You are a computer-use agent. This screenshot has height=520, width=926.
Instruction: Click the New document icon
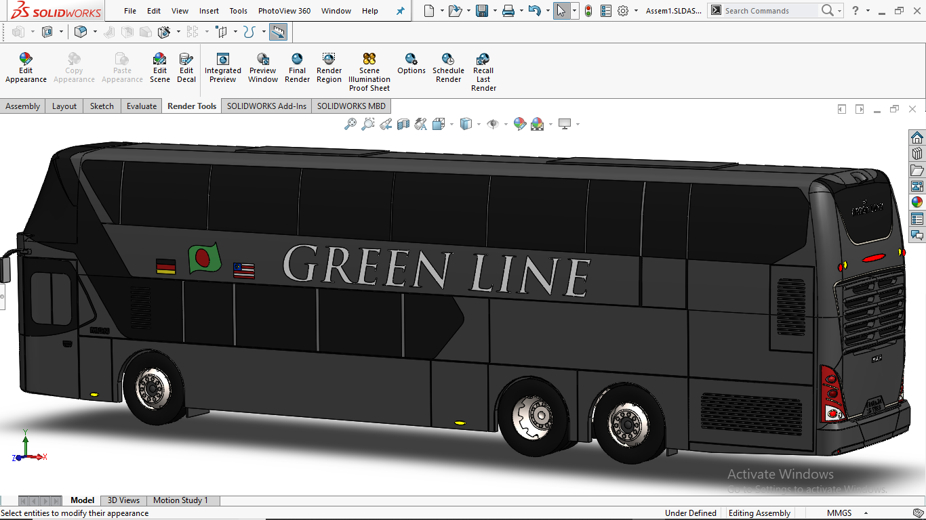(x=429, y=11)
